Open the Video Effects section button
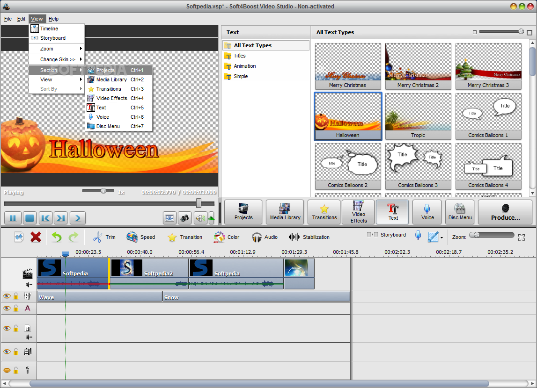This screenshot has width=537, height=388. coord(359,212)
